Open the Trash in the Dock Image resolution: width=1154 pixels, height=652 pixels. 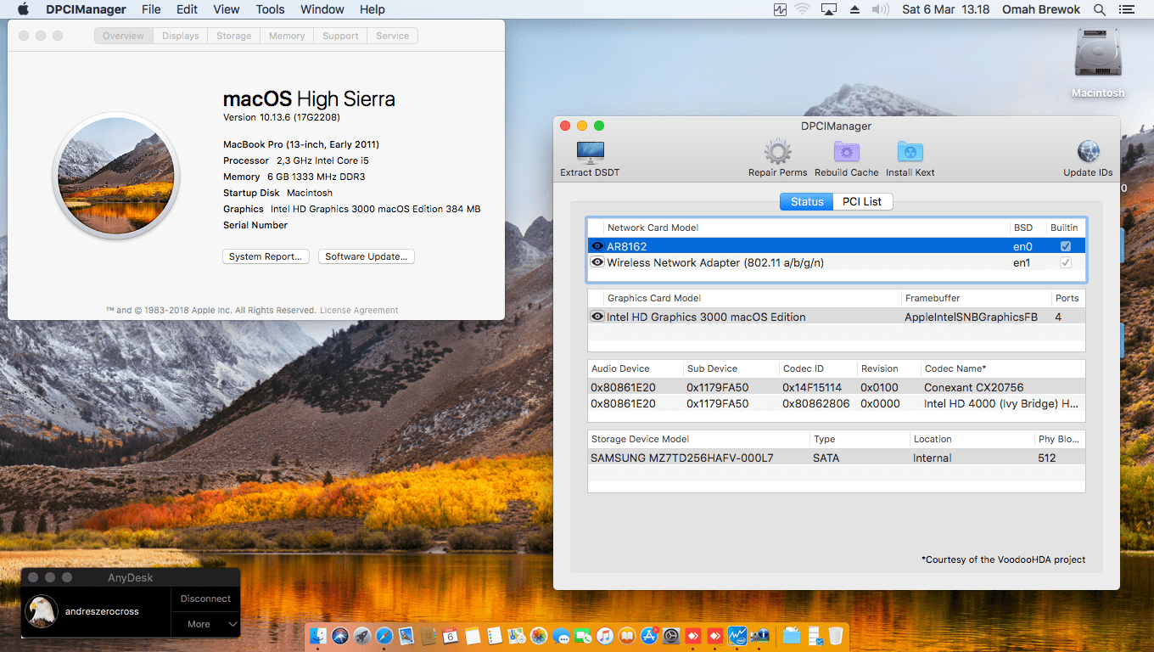[x=836, y=636]
